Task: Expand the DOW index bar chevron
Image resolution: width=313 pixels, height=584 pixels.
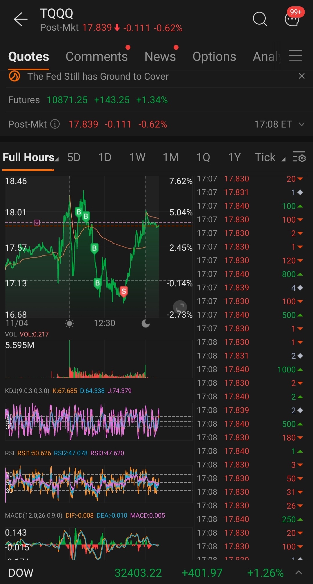Action: 299,572
